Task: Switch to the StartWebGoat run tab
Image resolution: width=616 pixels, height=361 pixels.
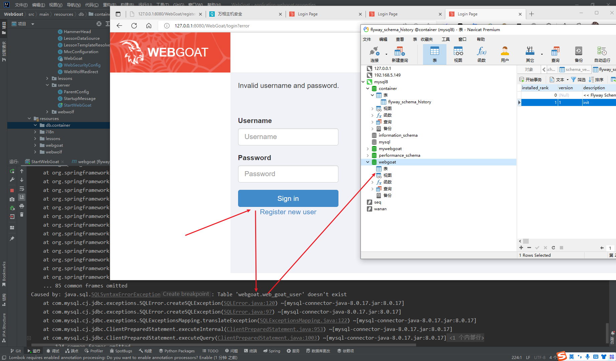Action: pos(45,162)
